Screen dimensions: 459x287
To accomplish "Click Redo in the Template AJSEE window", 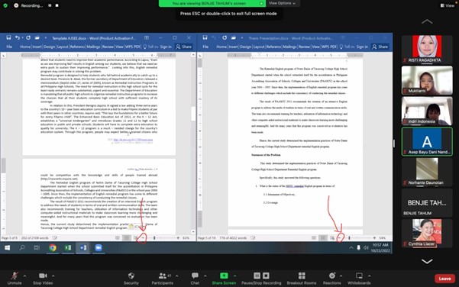I will click(x=28, y=37).
